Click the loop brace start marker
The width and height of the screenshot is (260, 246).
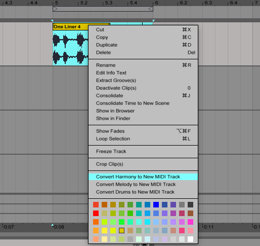pos(56,9)
